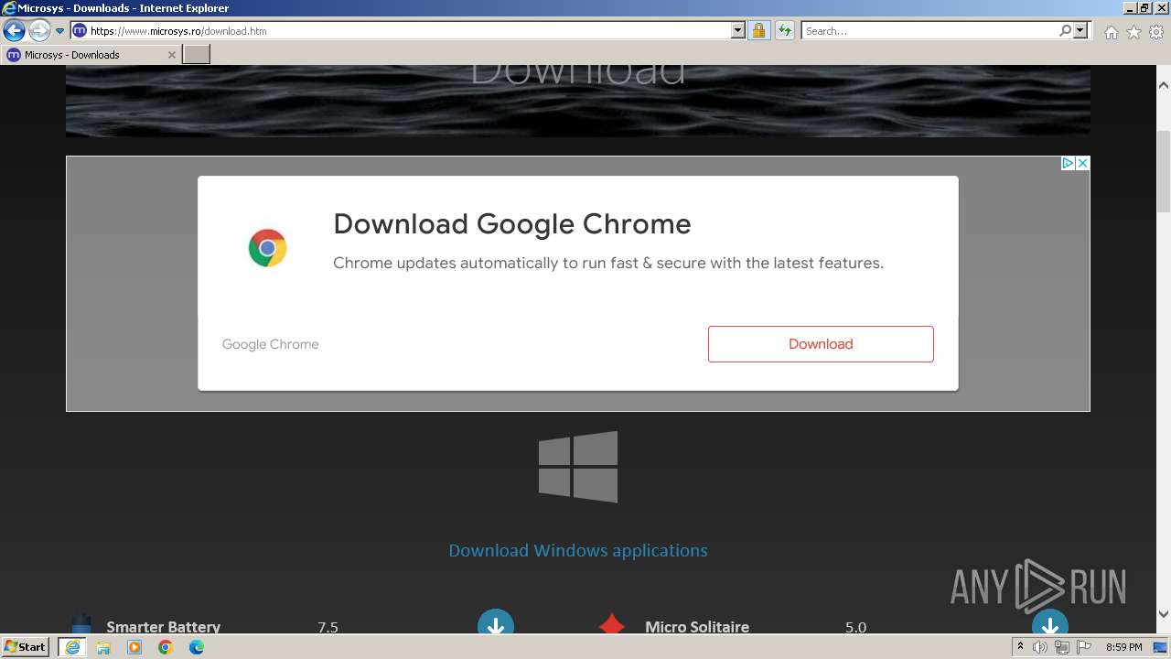Click the Internet Explorer taskbar icon
1171x659 pixels.
point(72,647)
